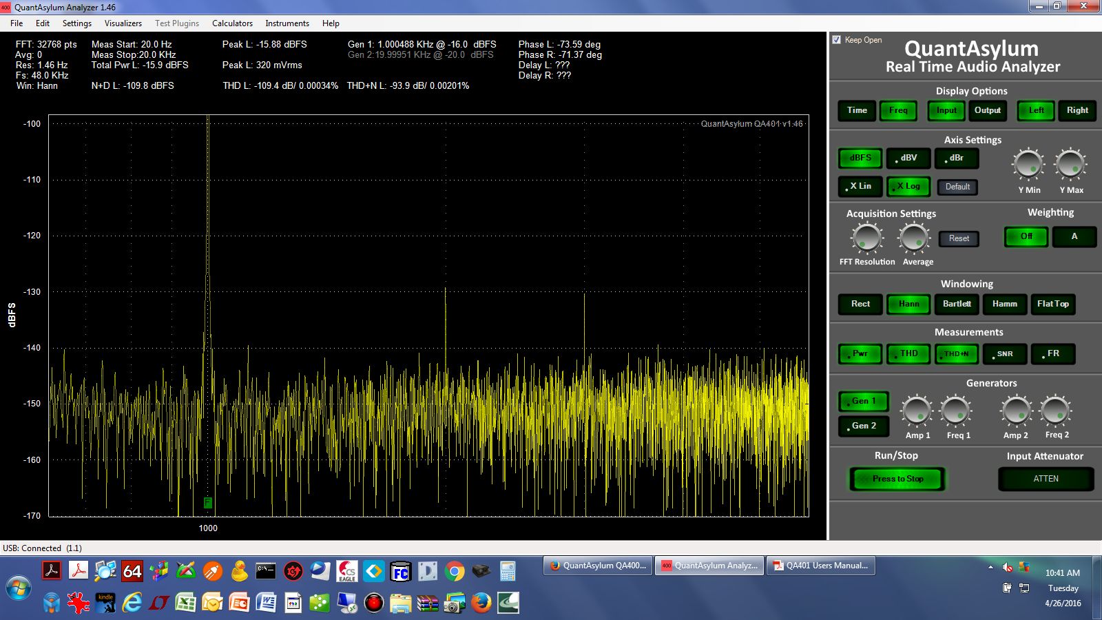Select dBV axis units
The width and height of the screenshot is (1102, 620).
tap(908, 158)
